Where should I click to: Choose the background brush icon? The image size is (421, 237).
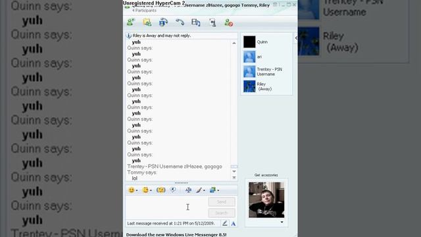[199, 190]
